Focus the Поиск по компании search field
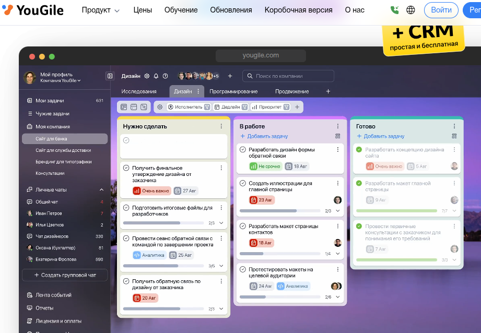This screenshot has height=333, width=481. pyautogui.click(x=288, y=76)
